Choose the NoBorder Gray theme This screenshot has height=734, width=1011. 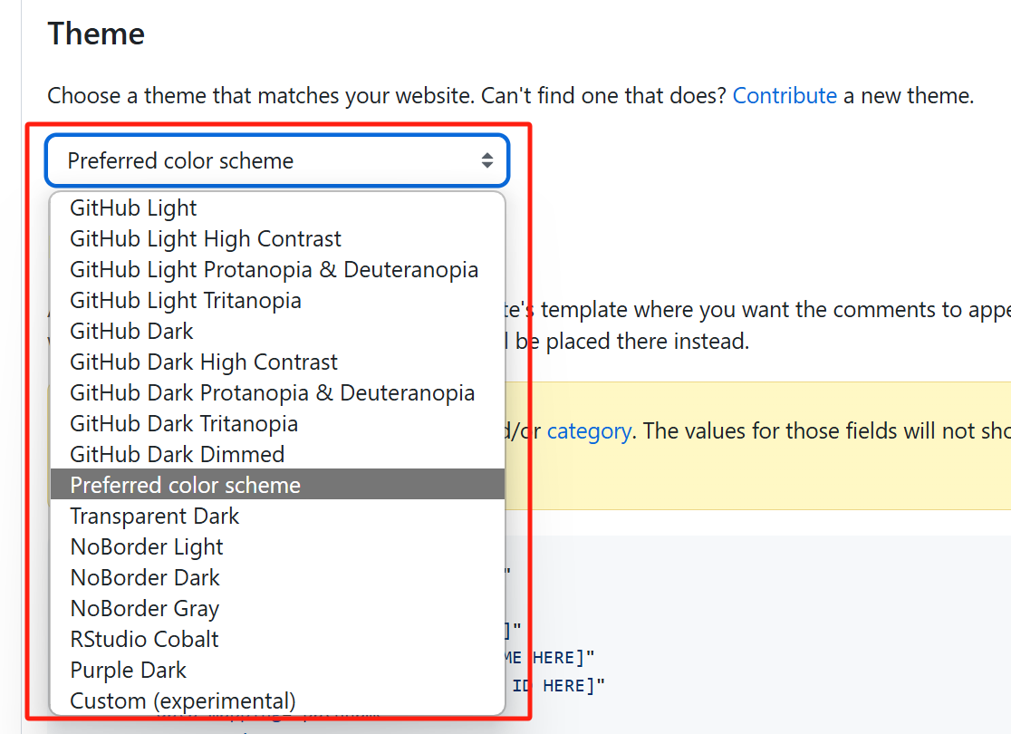click(145, 609)
